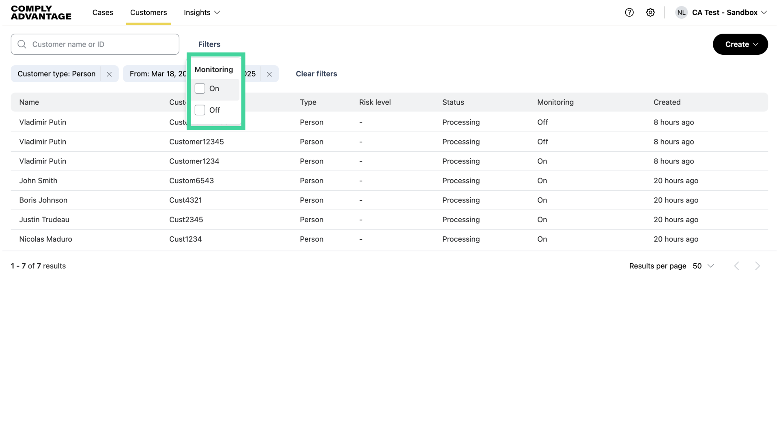The width and height of the screenshot is (779, 438).
Task: Click the Clear filters link
Action: point(316,74)
